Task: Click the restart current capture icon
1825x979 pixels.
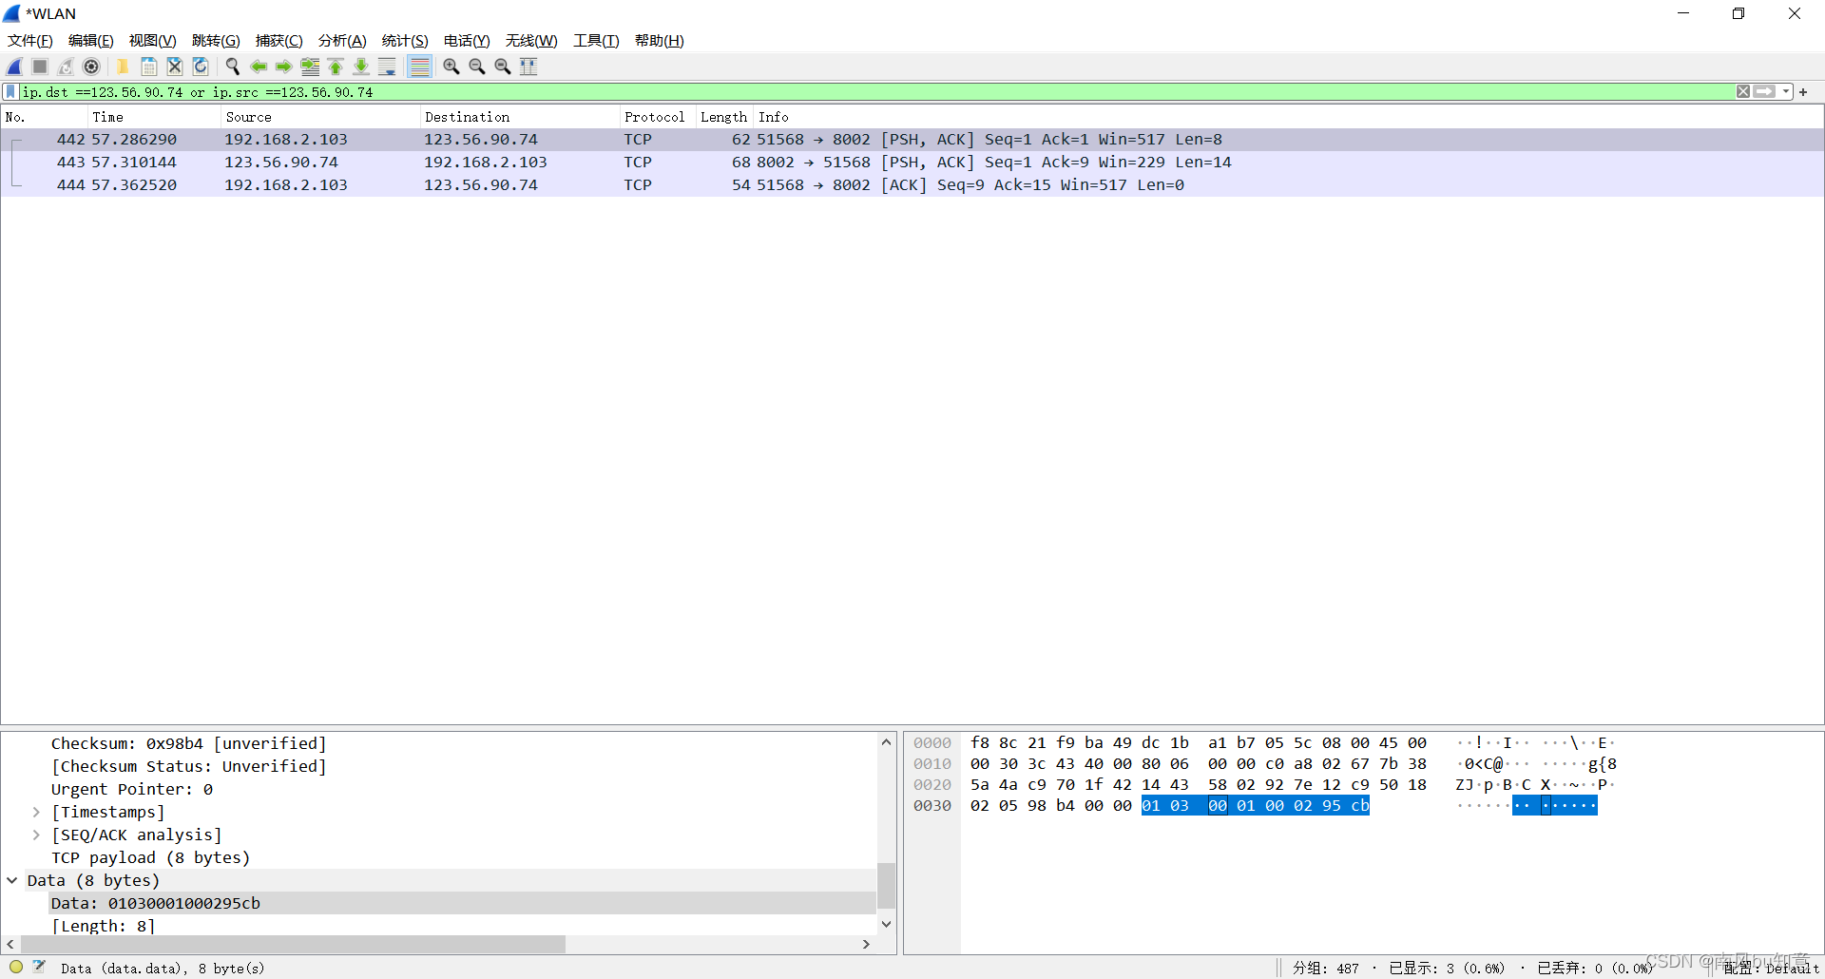Action: (66, 67)
